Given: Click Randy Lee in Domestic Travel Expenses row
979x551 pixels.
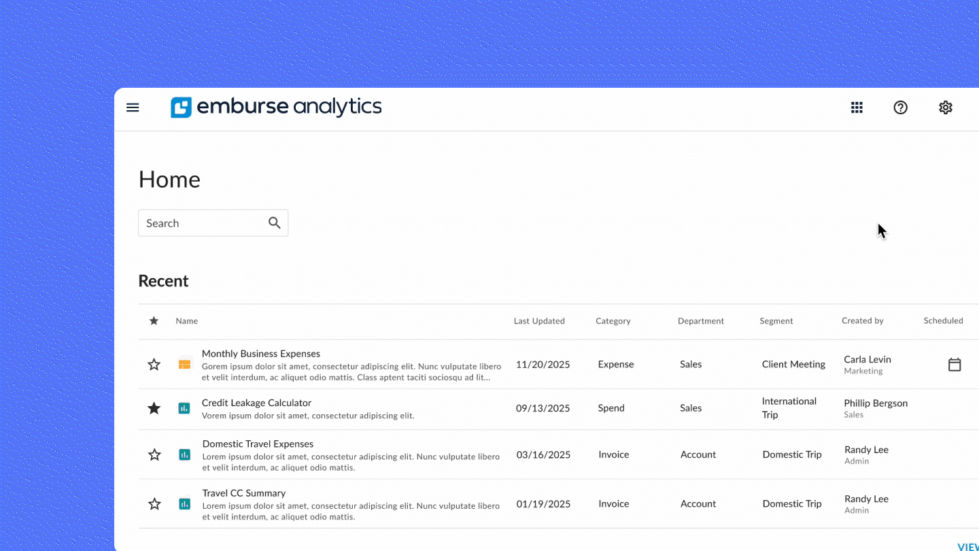Looking at the screenshot, I should click(x=866, y=450).
